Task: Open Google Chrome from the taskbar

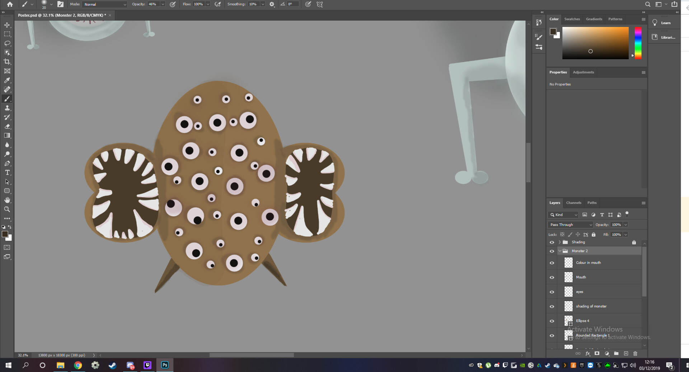Action: coord(78,365)
